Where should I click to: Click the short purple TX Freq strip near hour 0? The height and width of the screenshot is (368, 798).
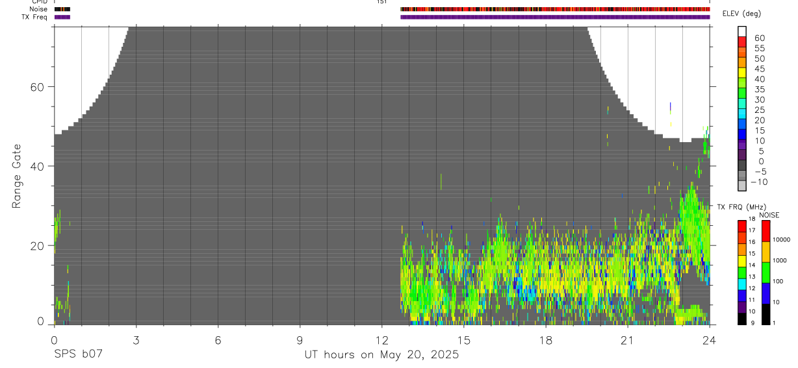62,17
